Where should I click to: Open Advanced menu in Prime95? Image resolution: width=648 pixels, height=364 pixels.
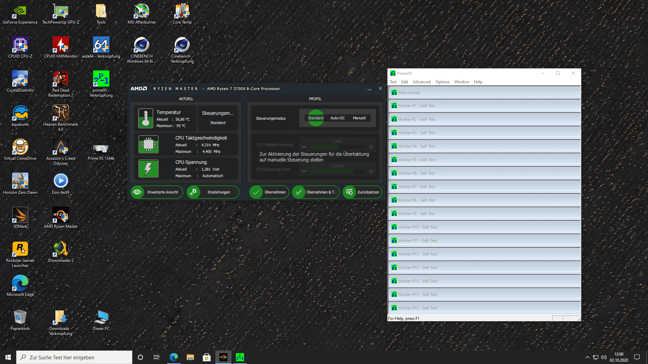[422, 82]
